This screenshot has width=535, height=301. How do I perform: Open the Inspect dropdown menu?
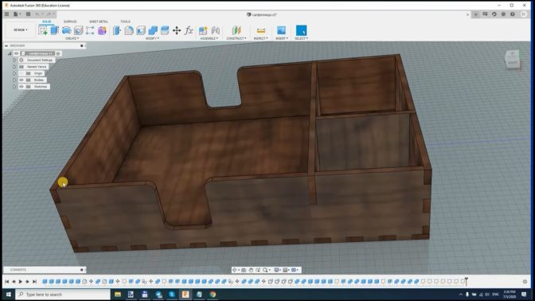coord(261,38)
